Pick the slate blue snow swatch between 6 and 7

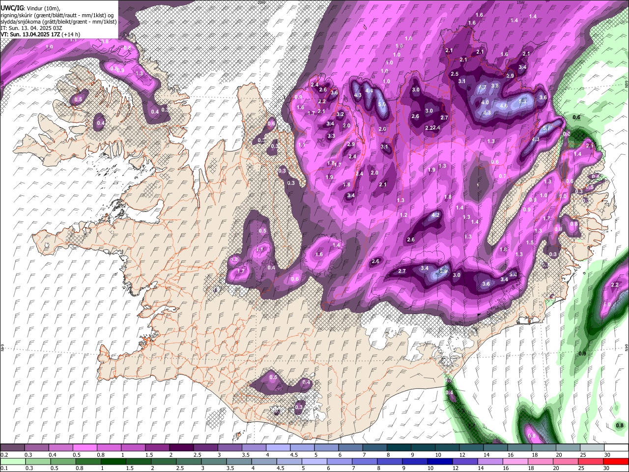click(350, 448)
